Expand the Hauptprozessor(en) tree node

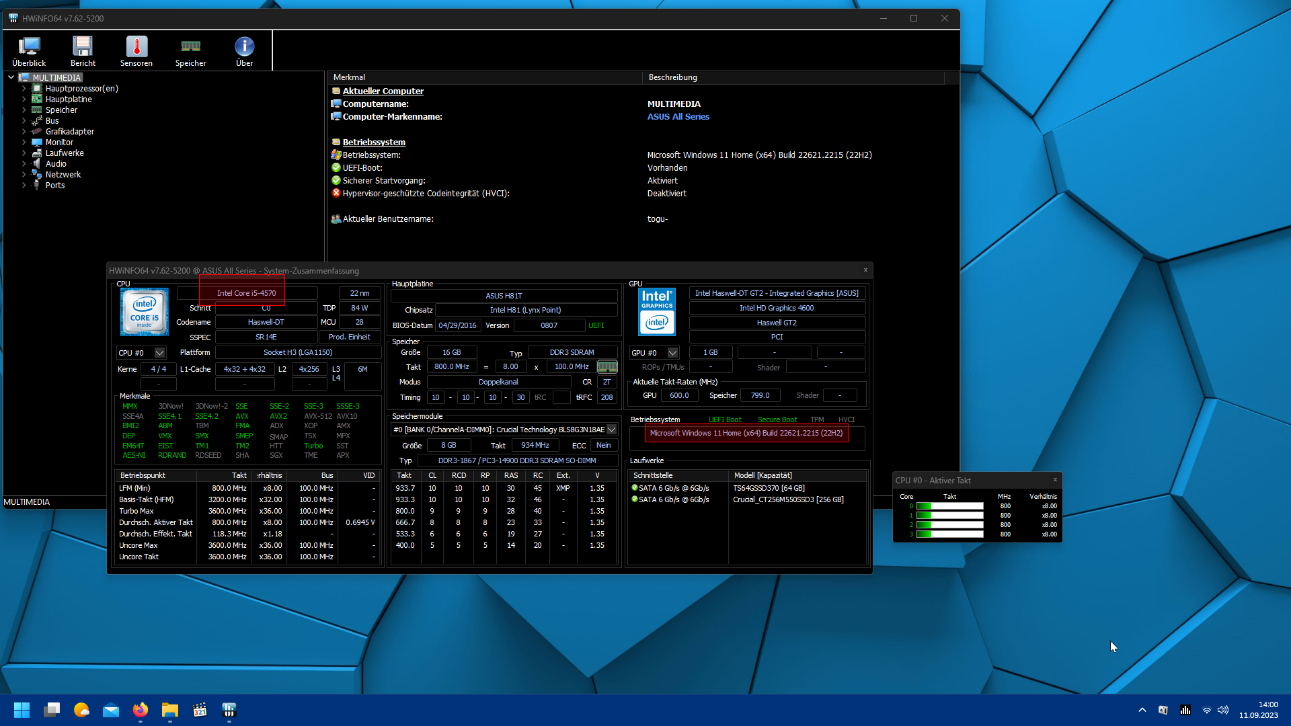[x=24, y=89]
